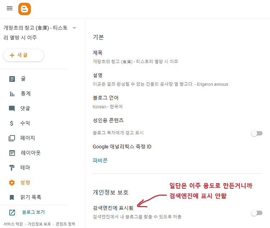This screenshot has height=228, width=270.
Task: Expand the blog selector dropdown arrow
Action: 74,28
